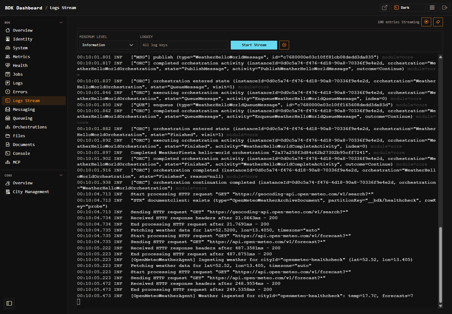Click the 'Weather ingested for cityId' log line
452x314 pixels.
click(x=245, y=296)
